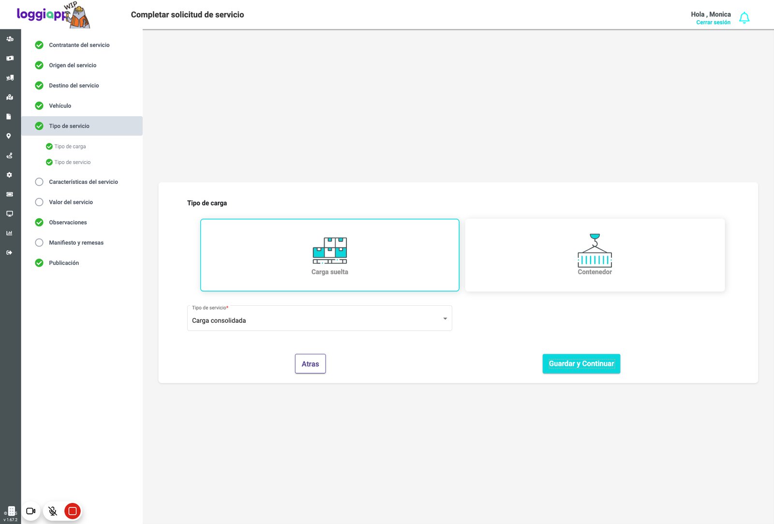Go to the Publicación step
774x524 pixels.
82,263
